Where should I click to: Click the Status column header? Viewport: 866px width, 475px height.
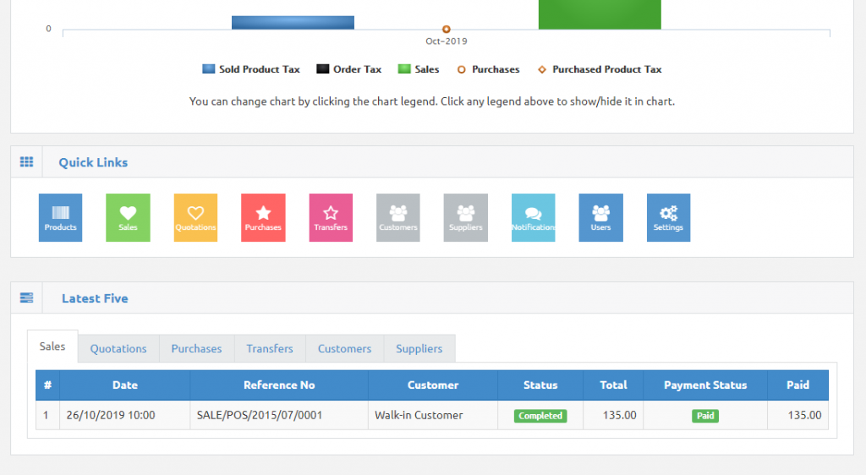tap(540, 385)
